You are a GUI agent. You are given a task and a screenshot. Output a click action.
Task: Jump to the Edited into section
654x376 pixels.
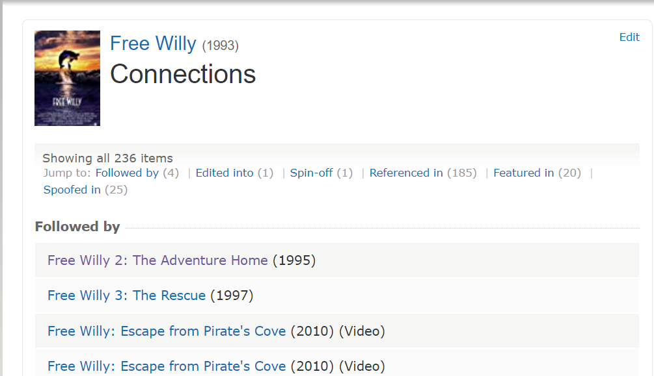click(x=225, y=173)
